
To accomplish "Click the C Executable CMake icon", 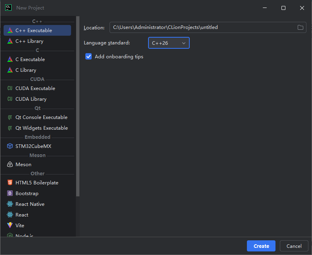I will [10, 59].
